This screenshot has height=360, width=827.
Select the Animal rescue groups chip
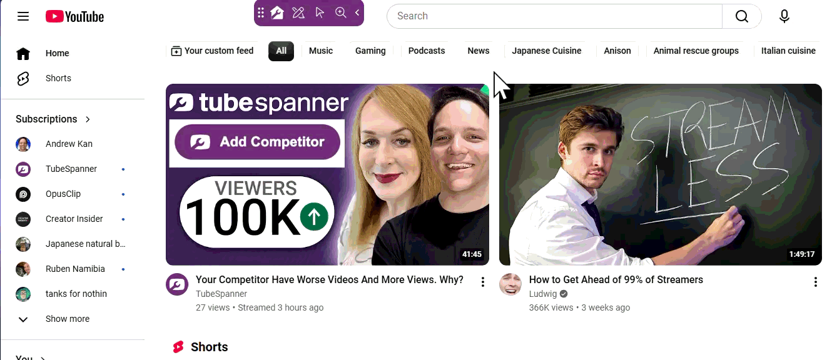[696, 51]
